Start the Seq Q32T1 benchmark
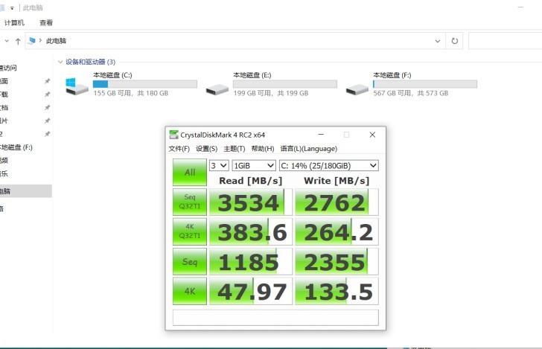The image size is (542, 349). [x=189, y=202]
